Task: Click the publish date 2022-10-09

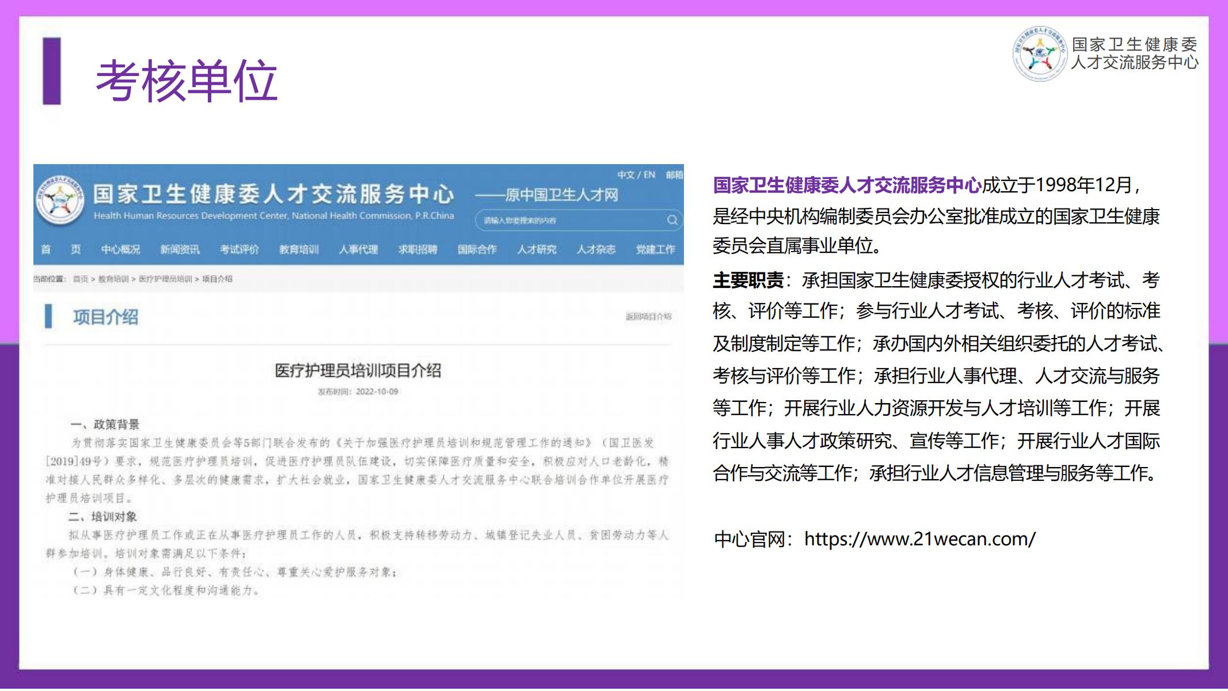Action: coord(377,392)
